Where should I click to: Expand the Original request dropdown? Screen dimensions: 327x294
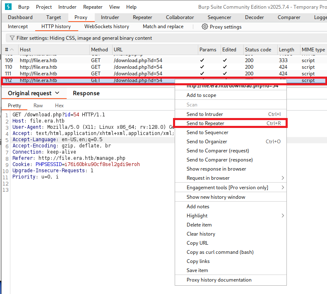click(57, 93)
